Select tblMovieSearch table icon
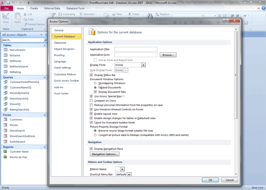This screenshot has width=266, height=190. [6, 66]
